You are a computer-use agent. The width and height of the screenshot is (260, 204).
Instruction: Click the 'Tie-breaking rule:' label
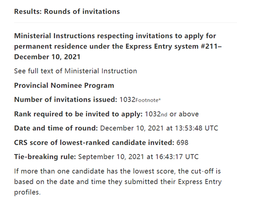coord(45,157)
